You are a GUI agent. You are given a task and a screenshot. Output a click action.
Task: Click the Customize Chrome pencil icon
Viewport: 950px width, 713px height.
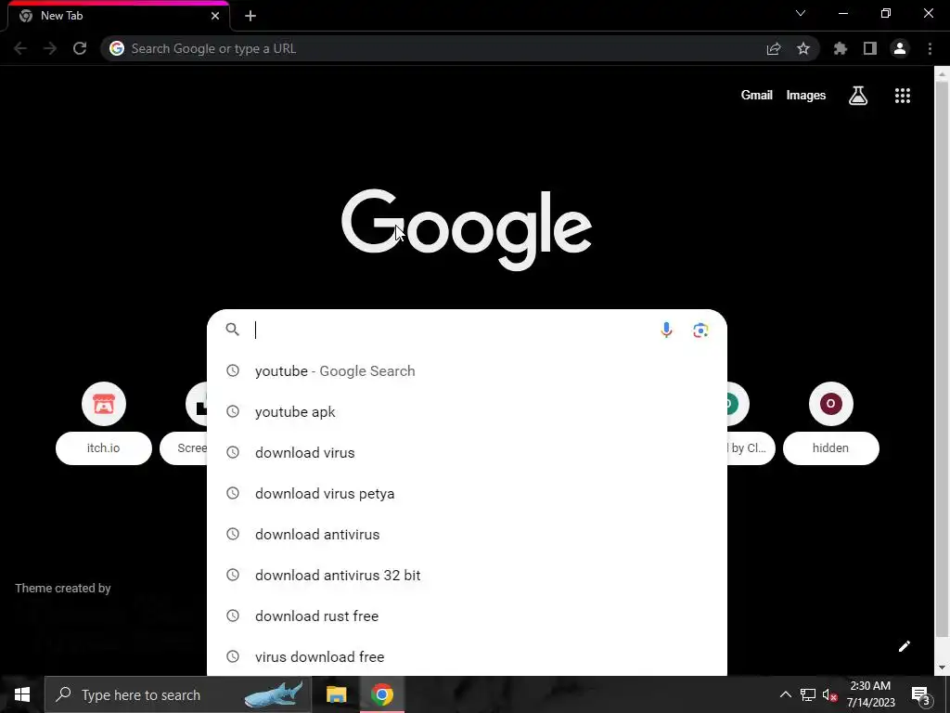coord(904,646)
